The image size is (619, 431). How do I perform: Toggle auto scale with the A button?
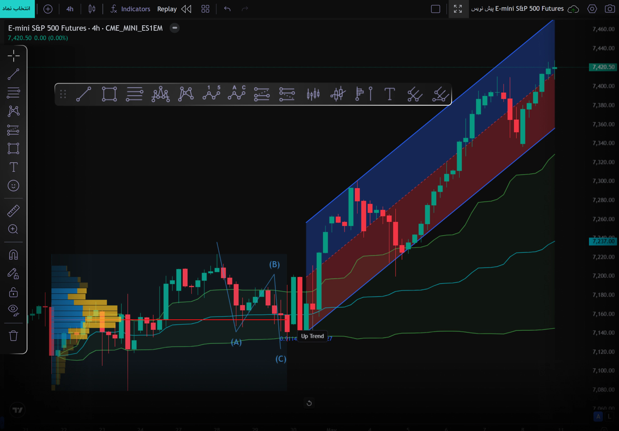(x=598, y=416)
